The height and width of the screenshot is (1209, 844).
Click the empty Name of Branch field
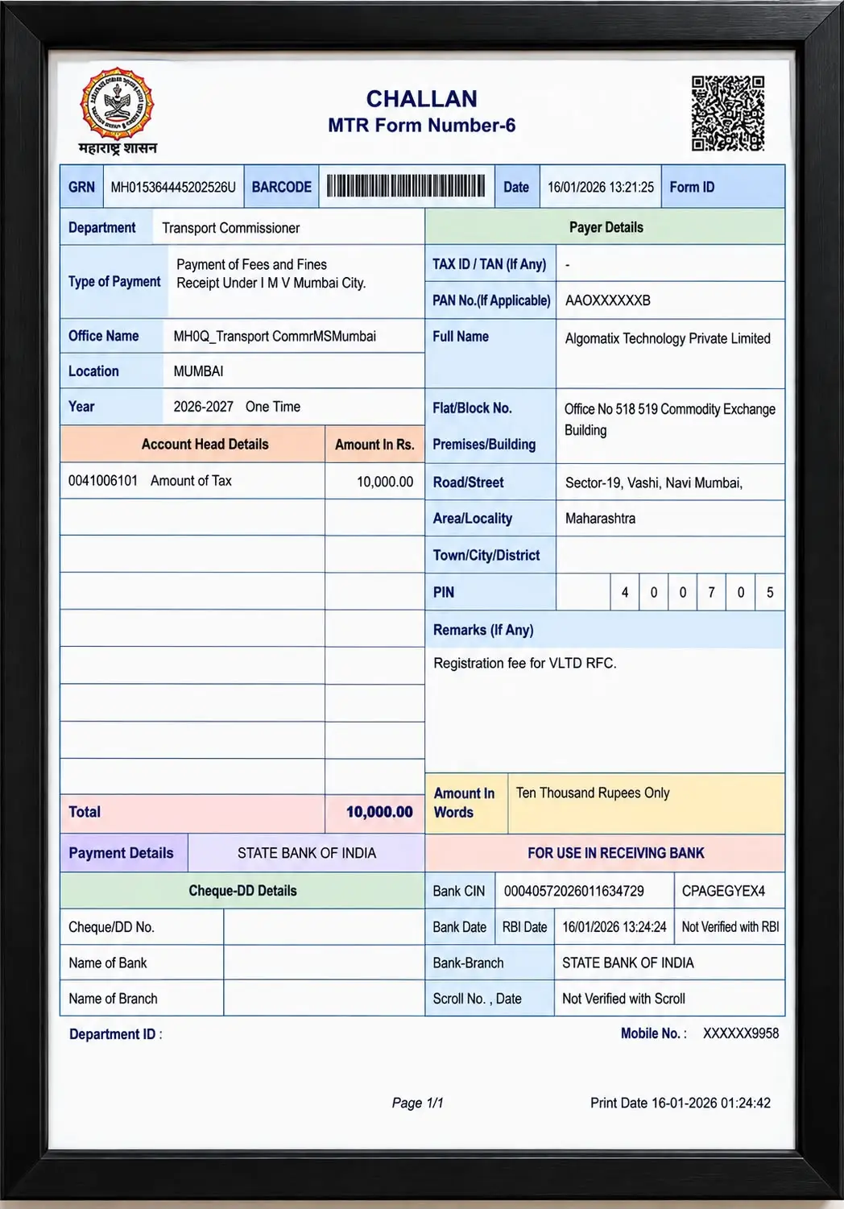(x=324, y=998)
